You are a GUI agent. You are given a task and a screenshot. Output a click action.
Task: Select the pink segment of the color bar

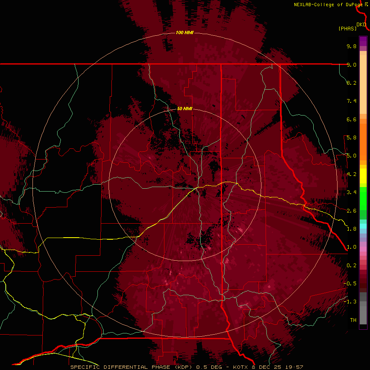(363, 249)
